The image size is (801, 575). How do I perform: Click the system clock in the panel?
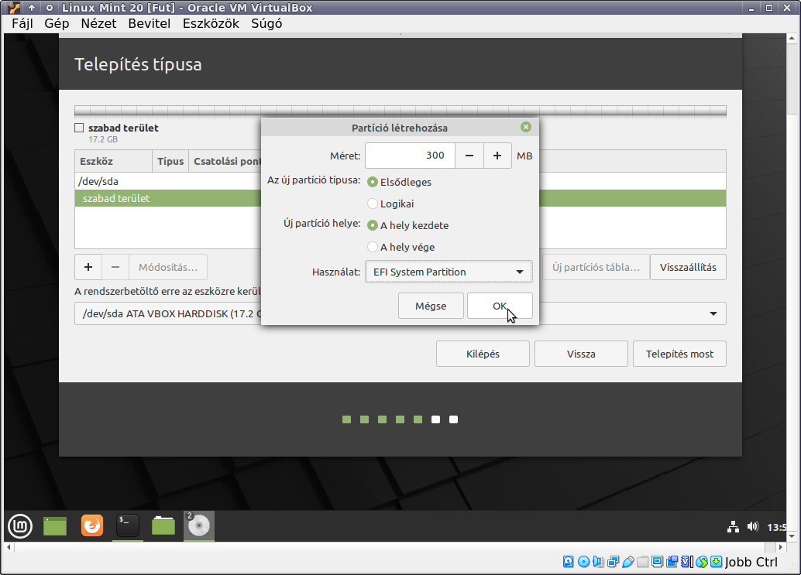tap(776, 527)
